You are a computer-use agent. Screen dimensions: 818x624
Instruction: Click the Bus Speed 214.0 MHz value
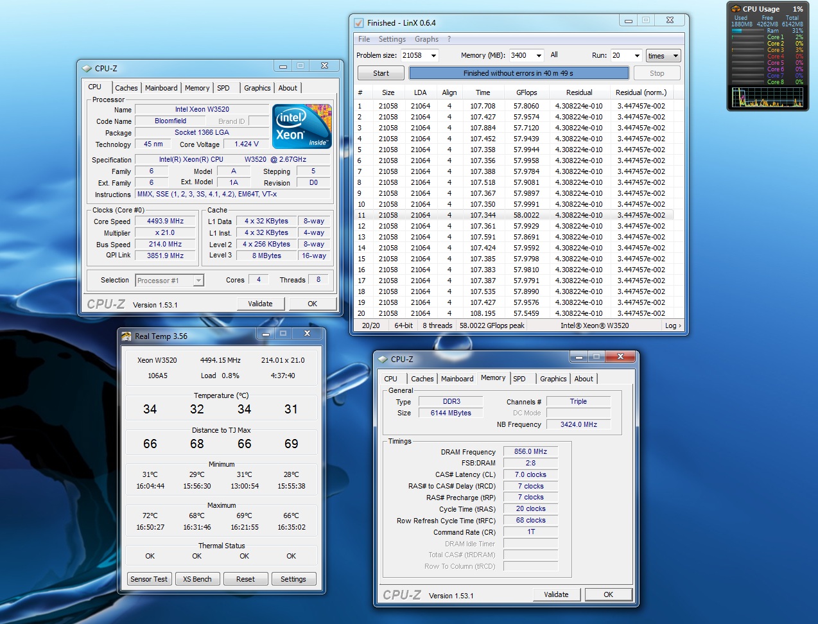point(166,244)
